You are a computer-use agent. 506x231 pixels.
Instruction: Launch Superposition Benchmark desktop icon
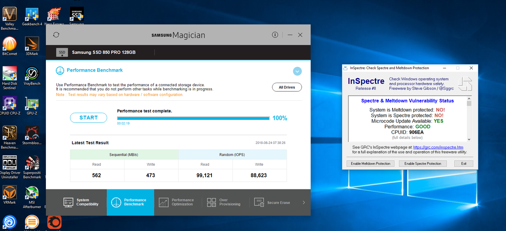[x=32, y=167]
